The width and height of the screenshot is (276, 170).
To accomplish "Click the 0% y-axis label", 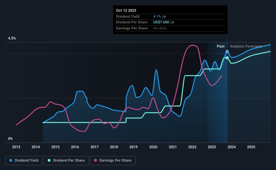I will coord(10,139).
